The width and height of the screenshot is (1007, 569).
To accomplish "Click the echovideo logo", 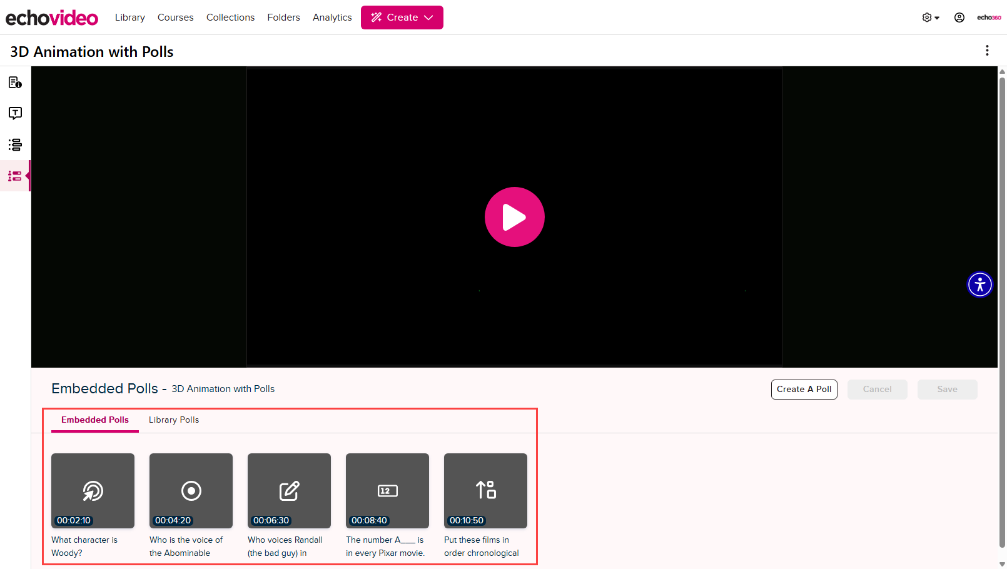I will point(52,18).
